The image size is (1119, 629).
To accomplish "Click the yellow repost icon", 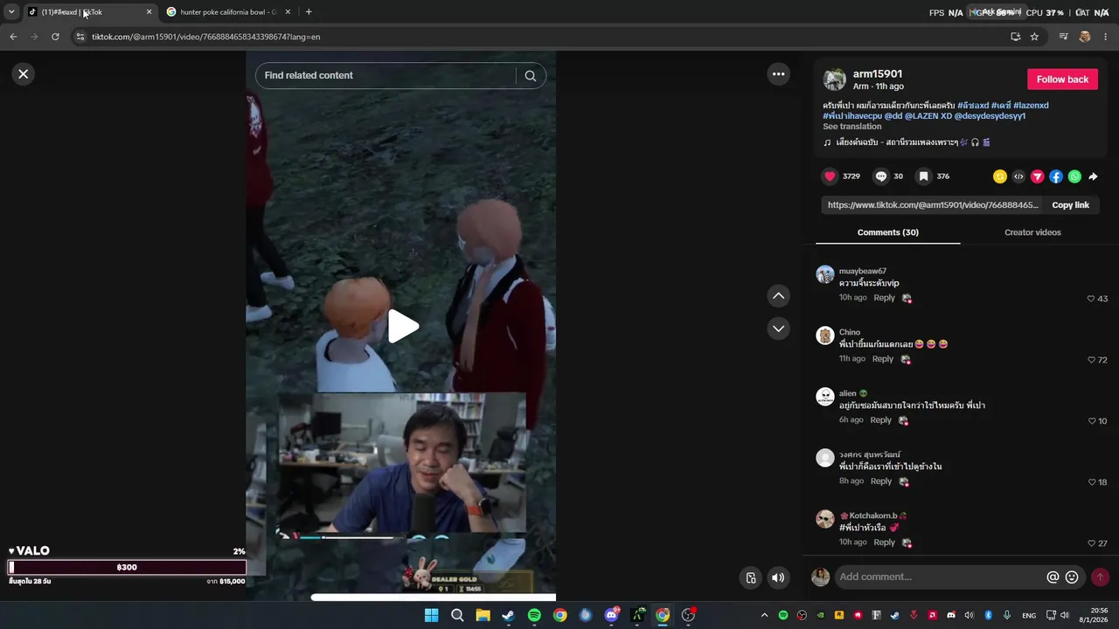I will (1000, 176).
